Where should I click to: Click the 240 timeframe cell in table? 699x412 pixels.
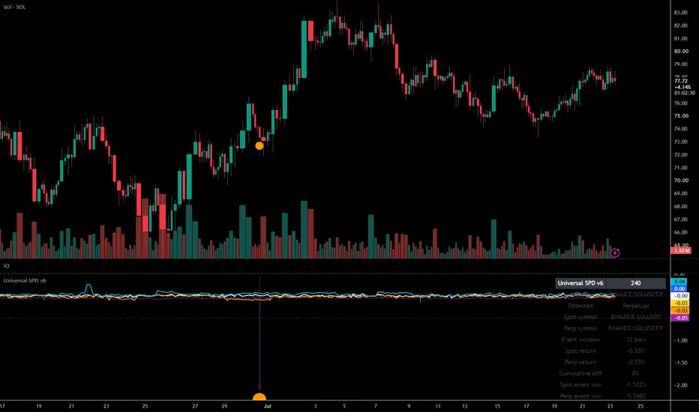click(636, 283)
